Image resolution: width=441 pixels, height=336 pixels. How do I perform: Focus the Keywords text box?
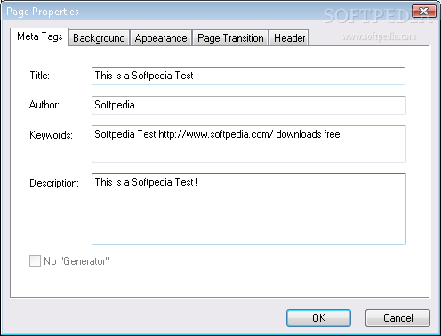[x=248, y=144]
